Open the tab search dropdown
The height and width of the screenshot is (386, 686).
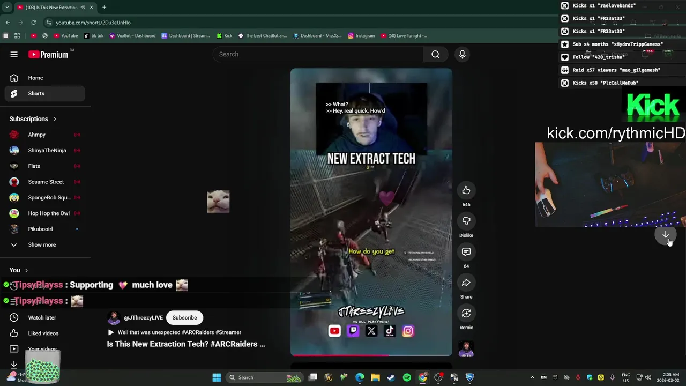6,8
